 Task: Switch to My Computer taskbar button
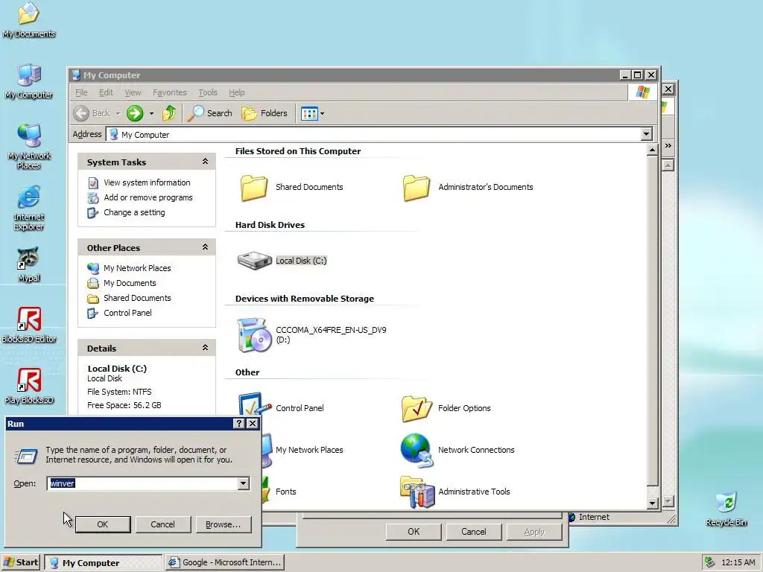point(104,563)
